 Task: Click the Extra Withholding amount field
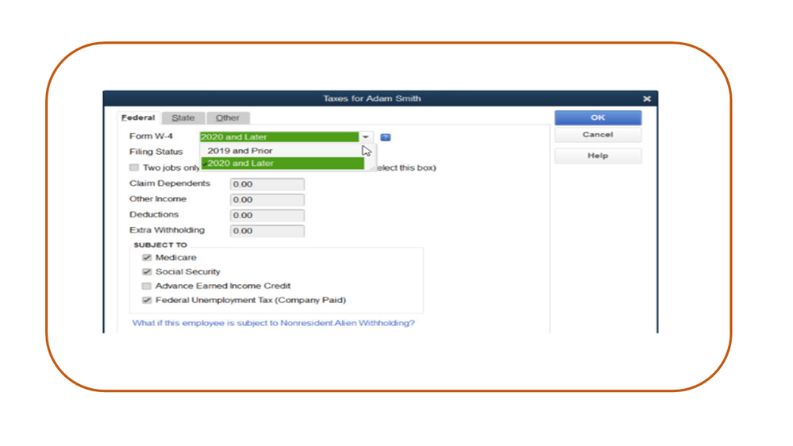tap(267, 231)
